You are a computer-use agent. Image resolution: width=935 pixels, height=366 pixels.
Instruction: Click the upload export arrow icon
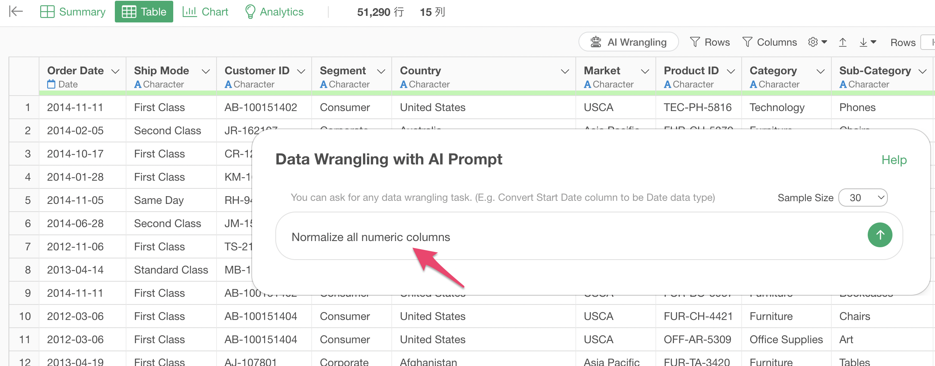coord(843,42)
